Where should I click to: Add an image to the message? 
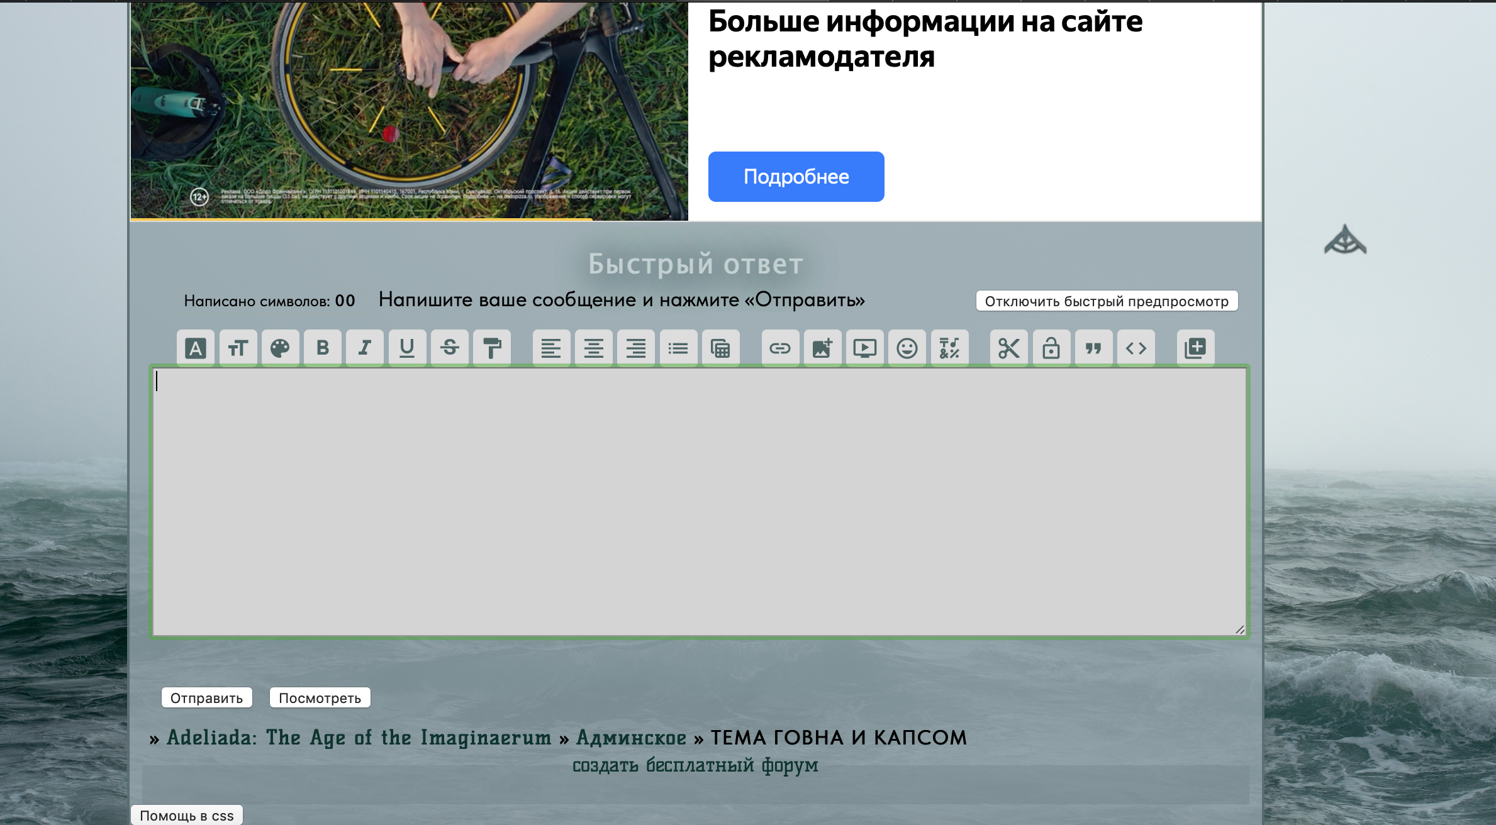click(x=822, y=348)
